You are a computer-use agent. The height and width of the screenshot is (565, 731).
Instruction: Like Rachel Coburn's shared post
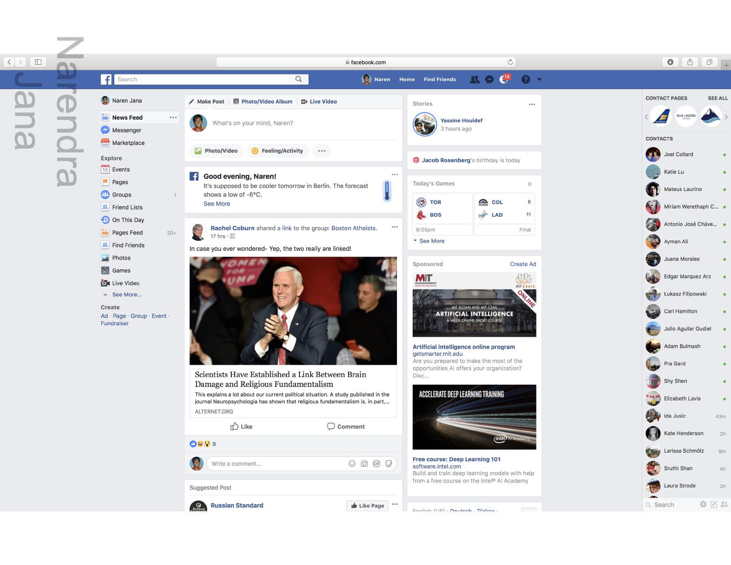[241, 426]
